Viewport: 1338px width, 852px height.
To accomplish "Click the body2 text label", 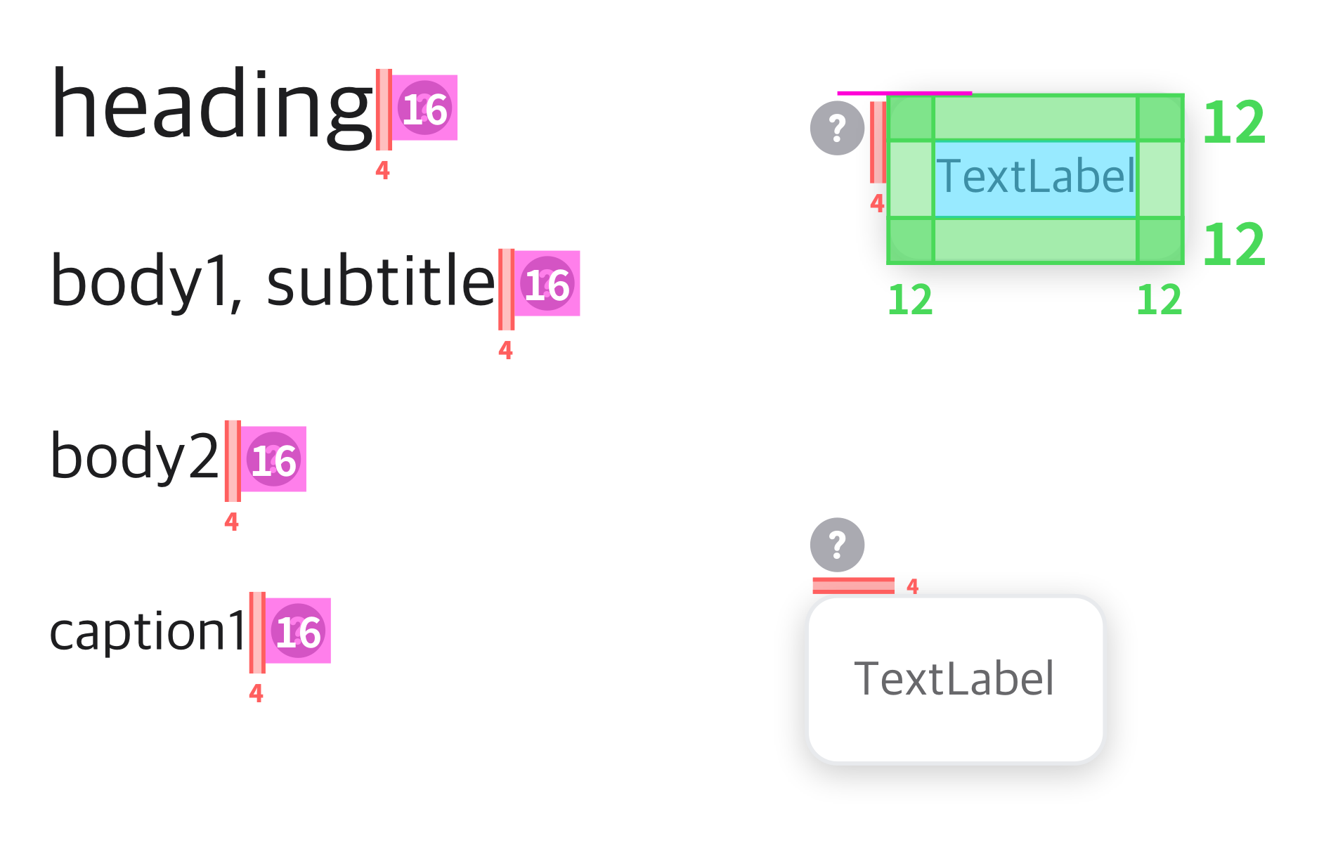I will pyautogui.click(x=134, y=457).
